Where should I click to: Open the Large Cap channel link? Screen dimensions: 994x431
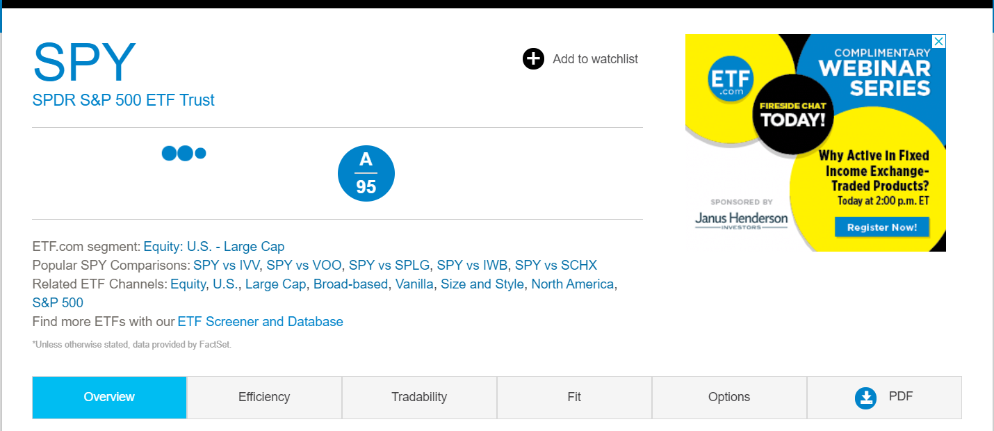coord(275,284)
